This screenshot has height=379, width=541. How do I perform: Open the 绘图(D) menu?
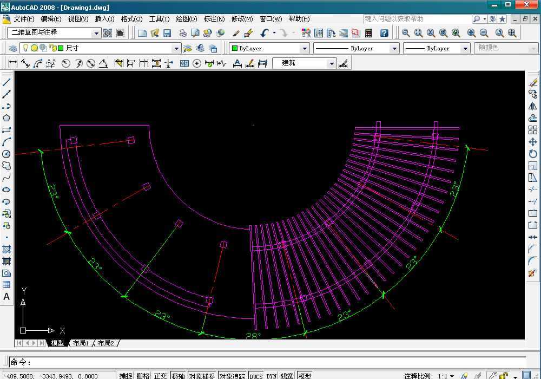click(x=186, y=19)
